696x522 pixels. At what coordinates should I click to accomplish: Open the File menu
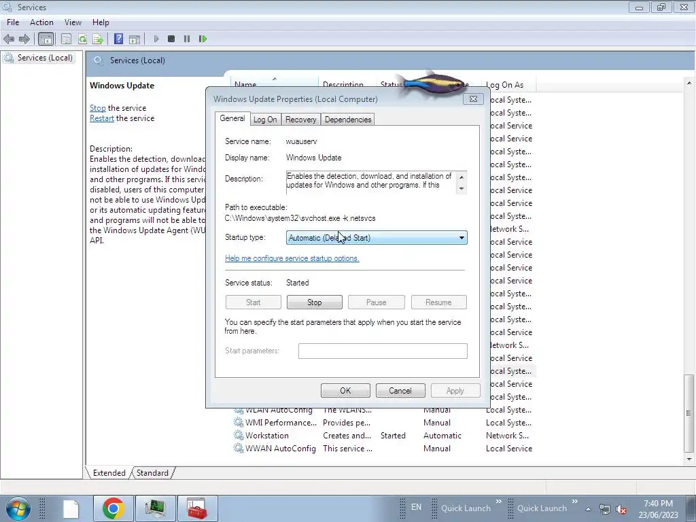tap(13, 22)
